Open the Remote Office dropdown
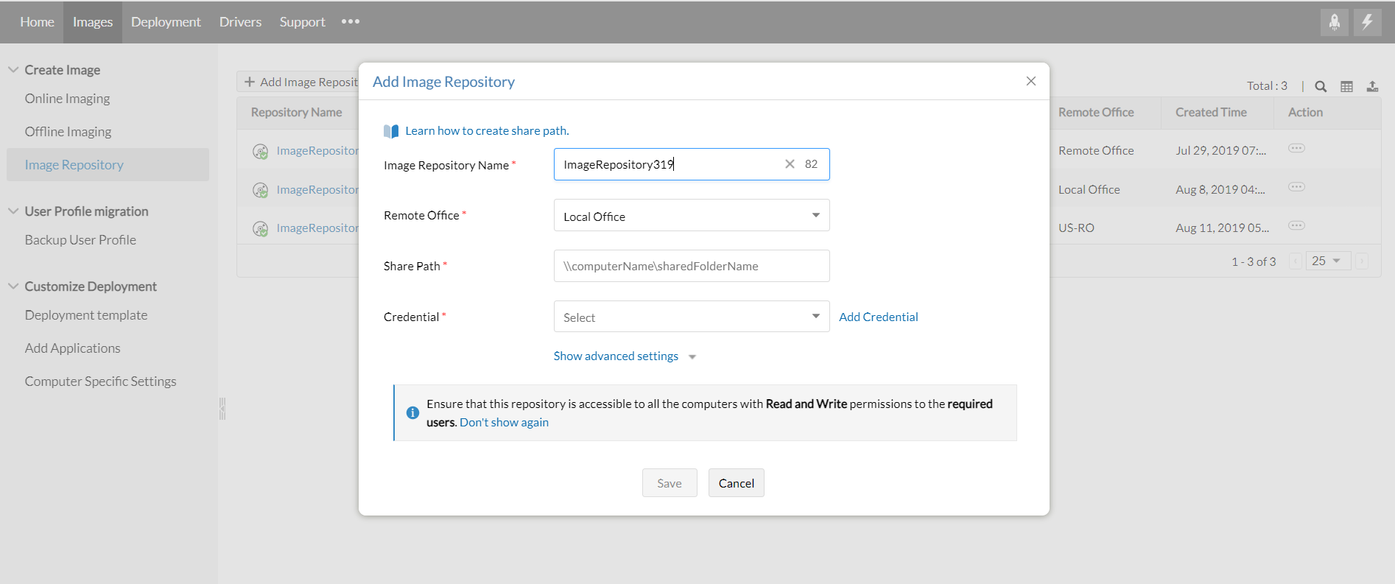Image resolution: width=1395 pixels, height=584 pixels. coord(691,216)
